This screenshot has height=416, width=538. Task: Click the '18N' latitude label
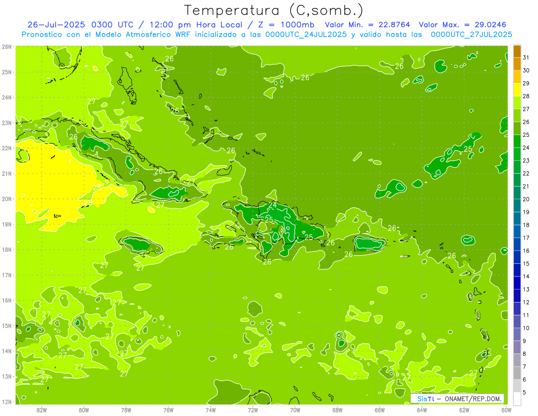[x=6, y=250]
